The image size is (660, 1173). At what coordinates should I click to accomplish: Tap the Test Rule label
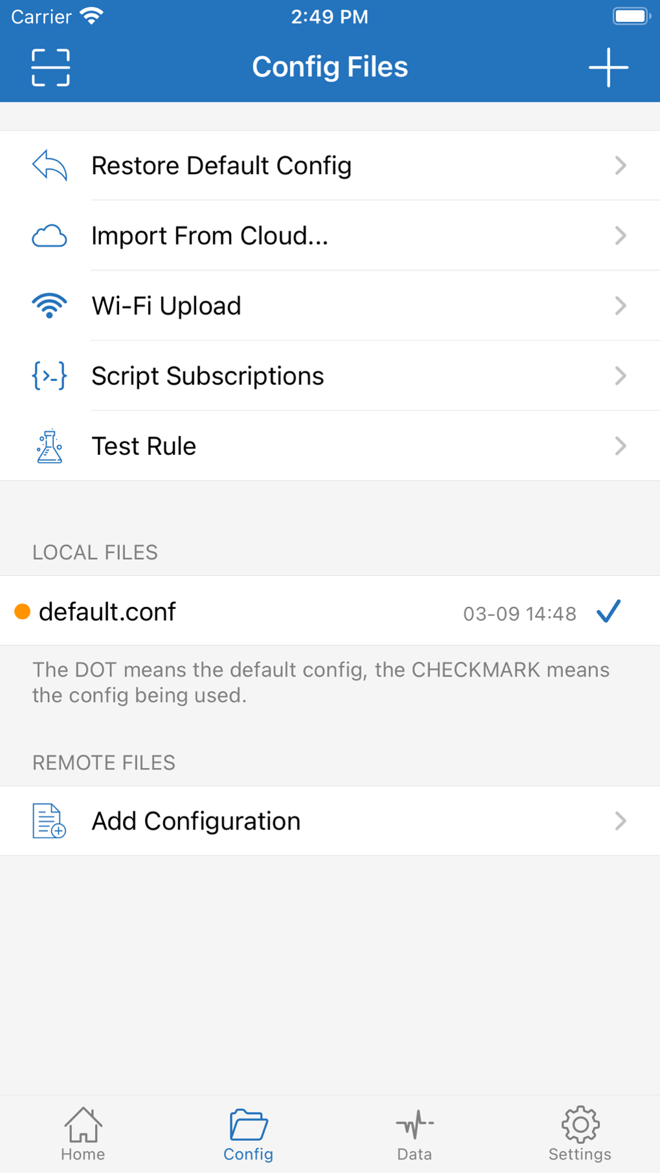(144, 446)
